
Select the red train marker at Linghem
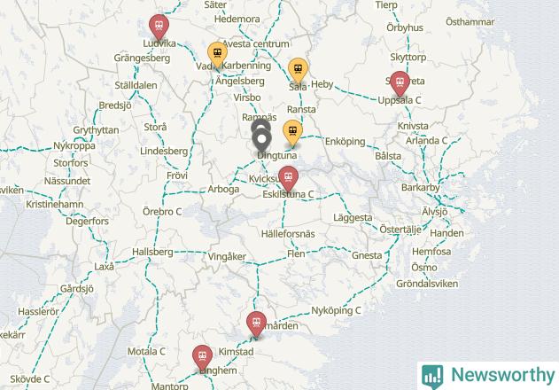tap(202, 356)
